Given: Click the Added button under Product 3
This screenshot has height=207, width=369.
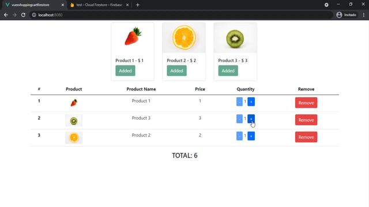Looking at the screenshot, I should click(x=228, y=71).
